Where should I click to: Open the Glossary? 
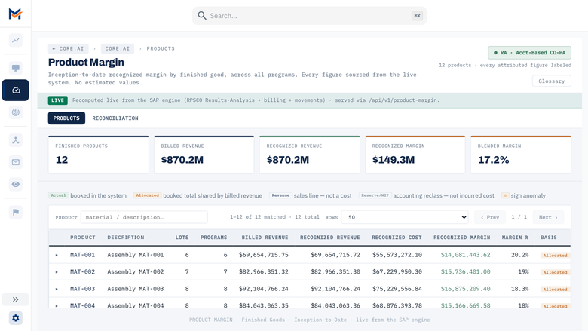[x=552, y=81]
